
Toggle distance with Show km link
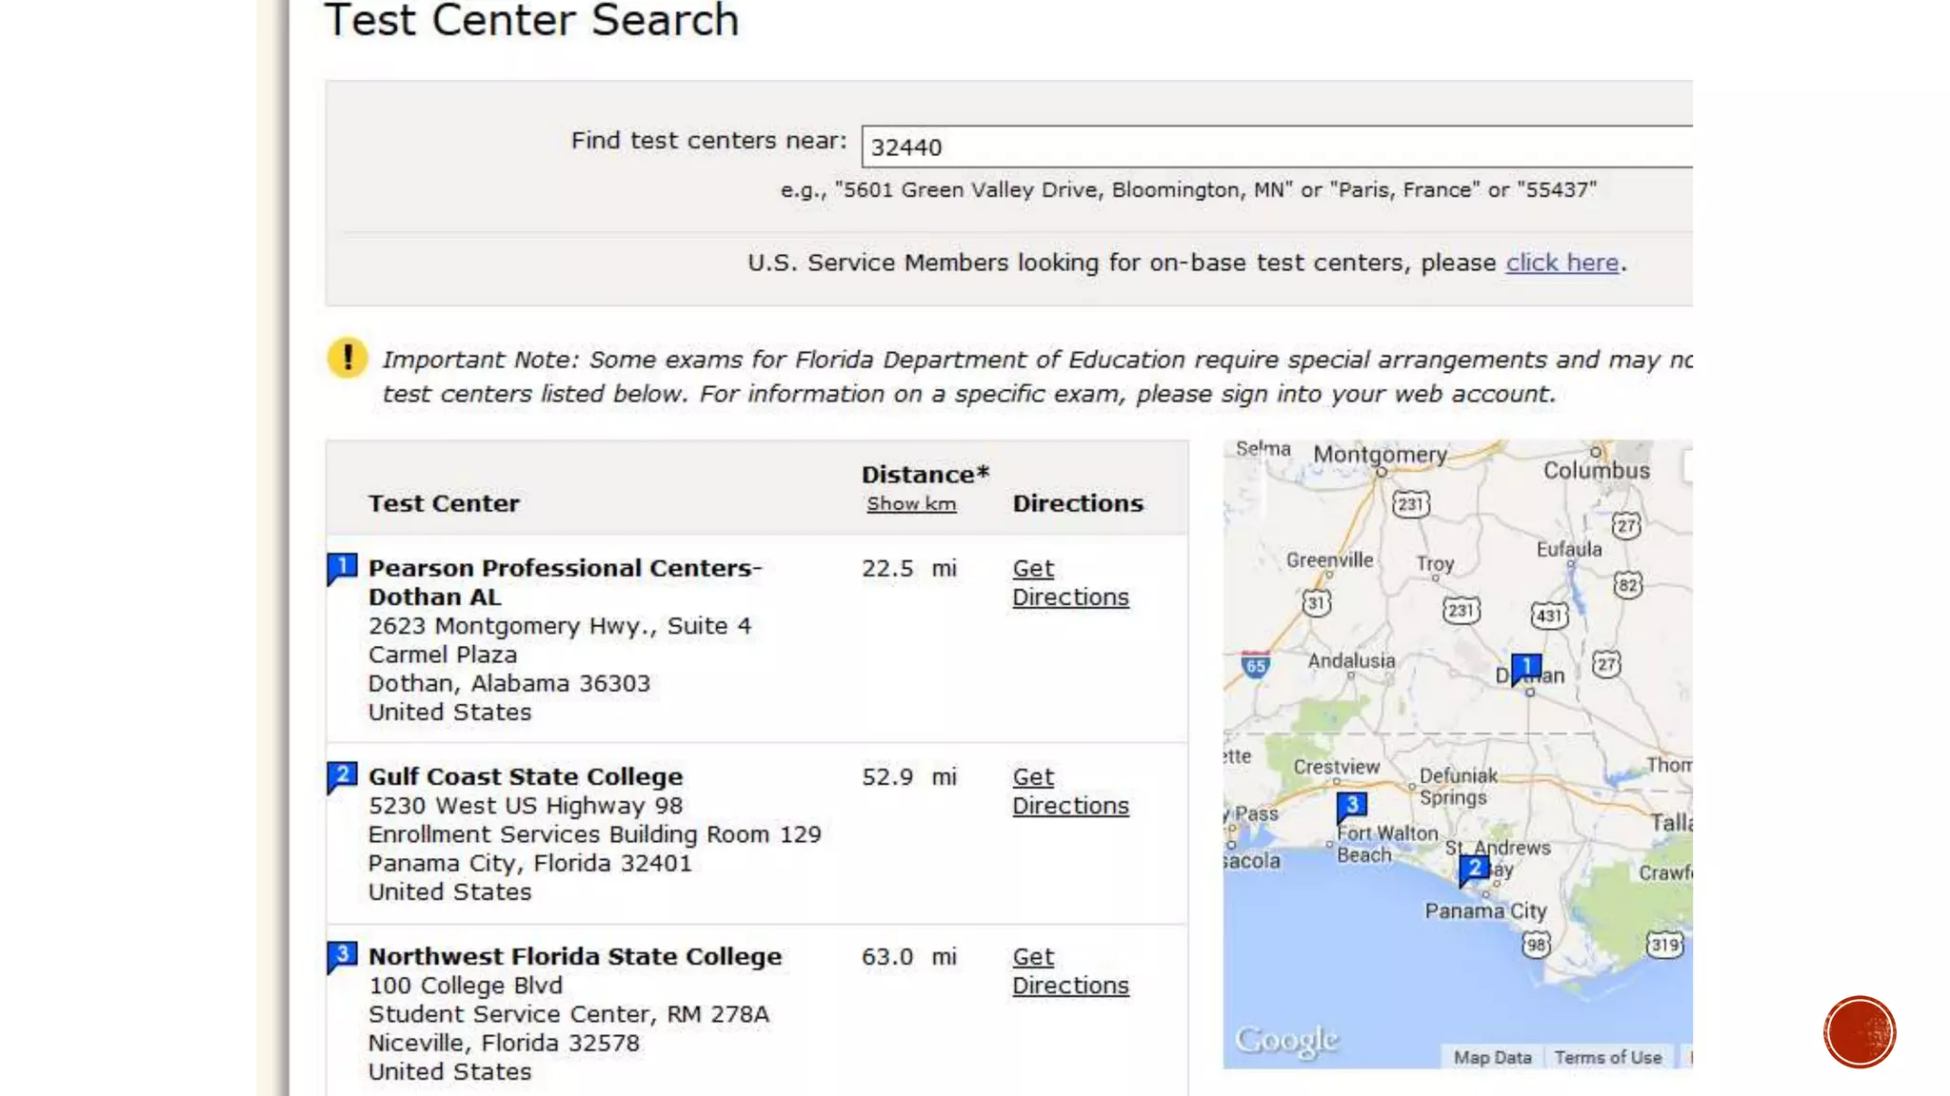[911, 504]
